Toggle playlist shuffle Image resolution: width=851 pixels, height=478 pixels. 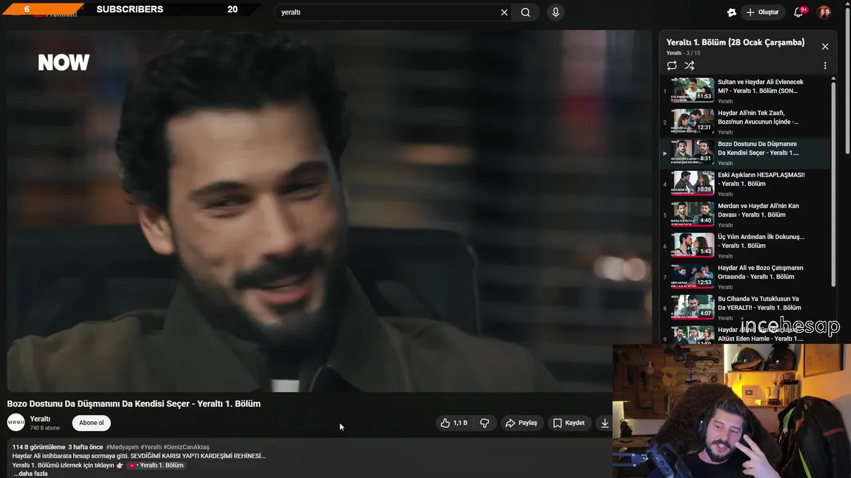(x=689, y=66)
